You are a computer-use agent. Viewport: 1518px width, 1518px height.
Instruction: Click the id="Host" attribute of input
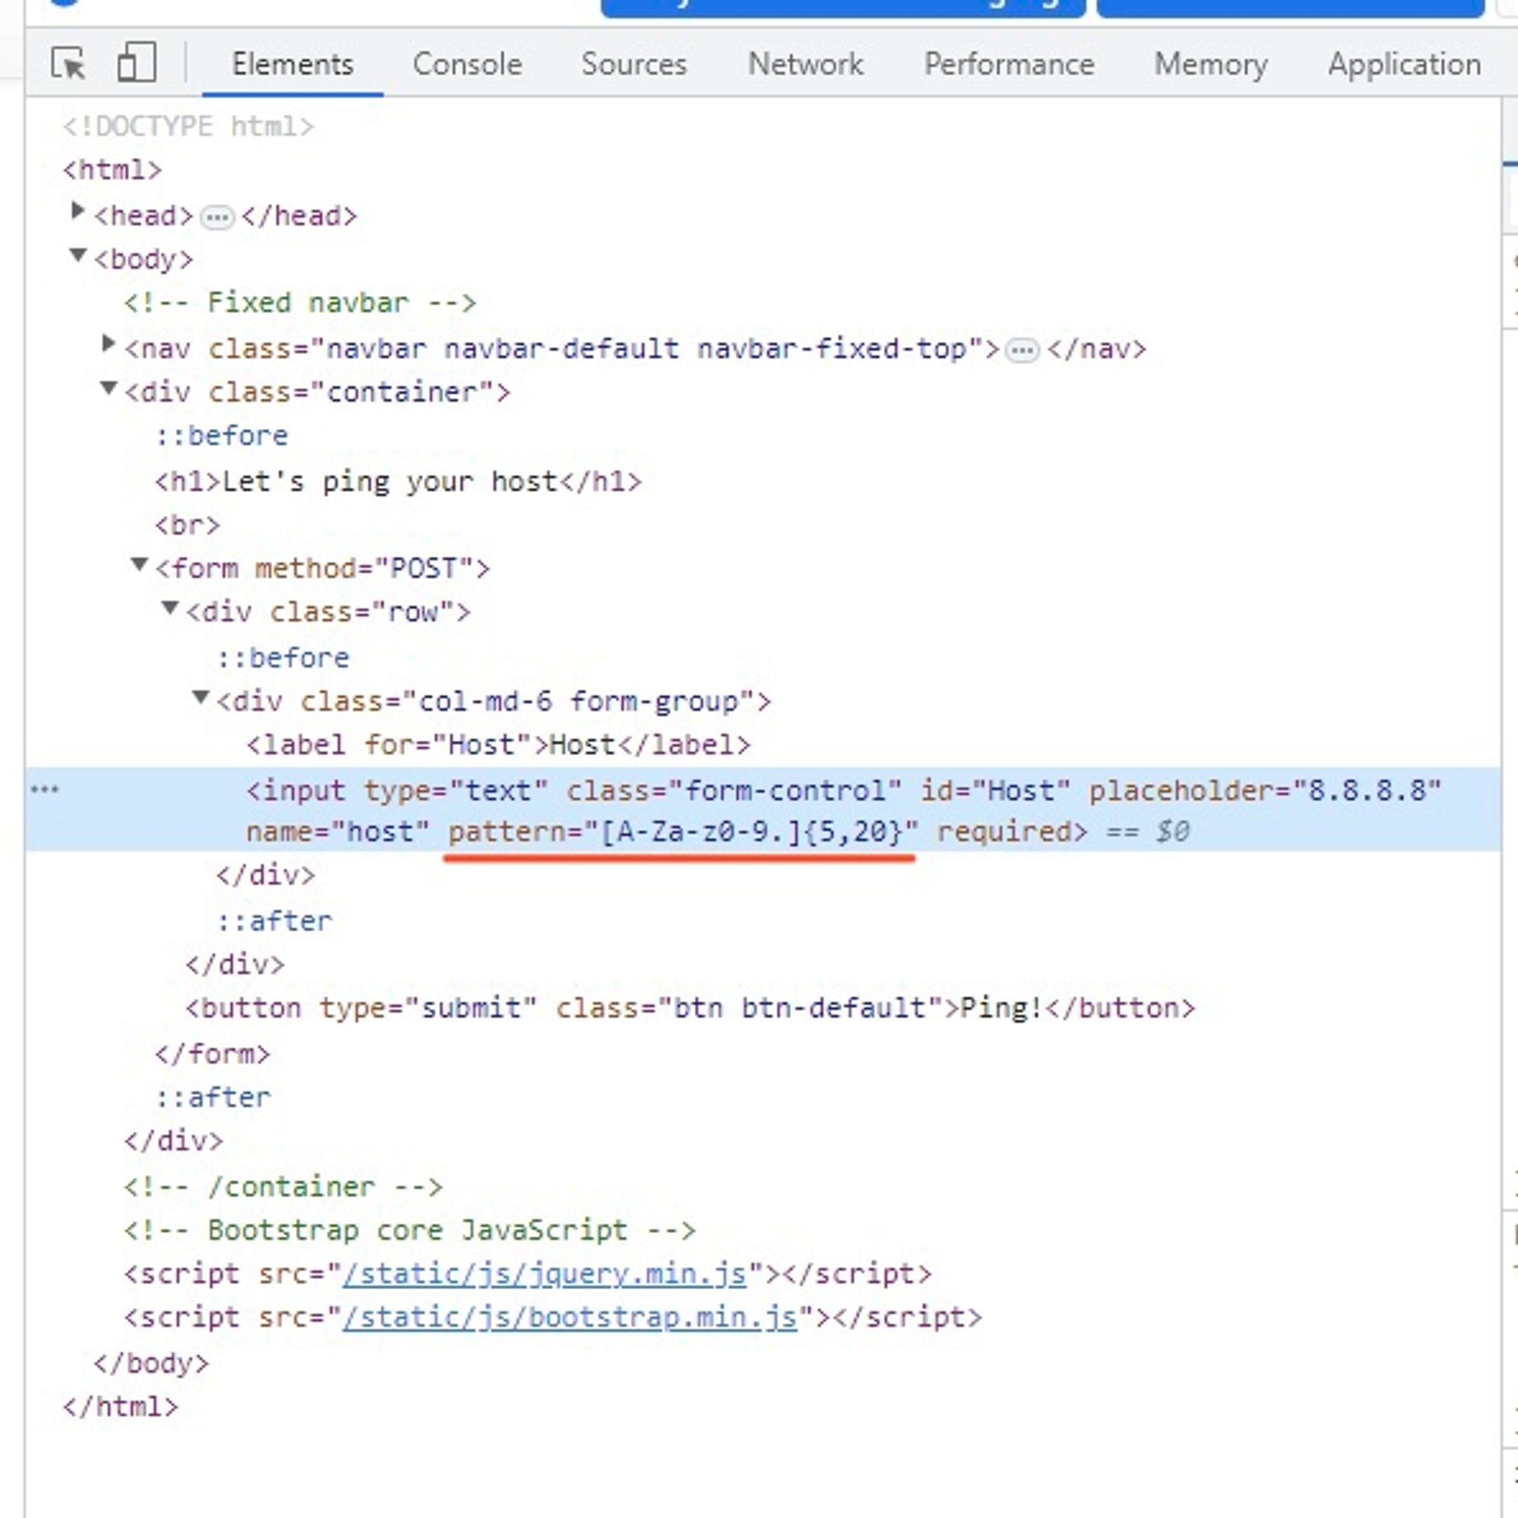[996, 790]
